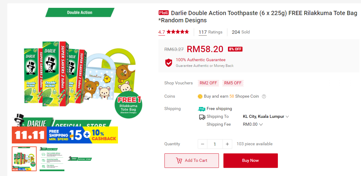Click the authentic guarantee shield icon

coord(169,63)
